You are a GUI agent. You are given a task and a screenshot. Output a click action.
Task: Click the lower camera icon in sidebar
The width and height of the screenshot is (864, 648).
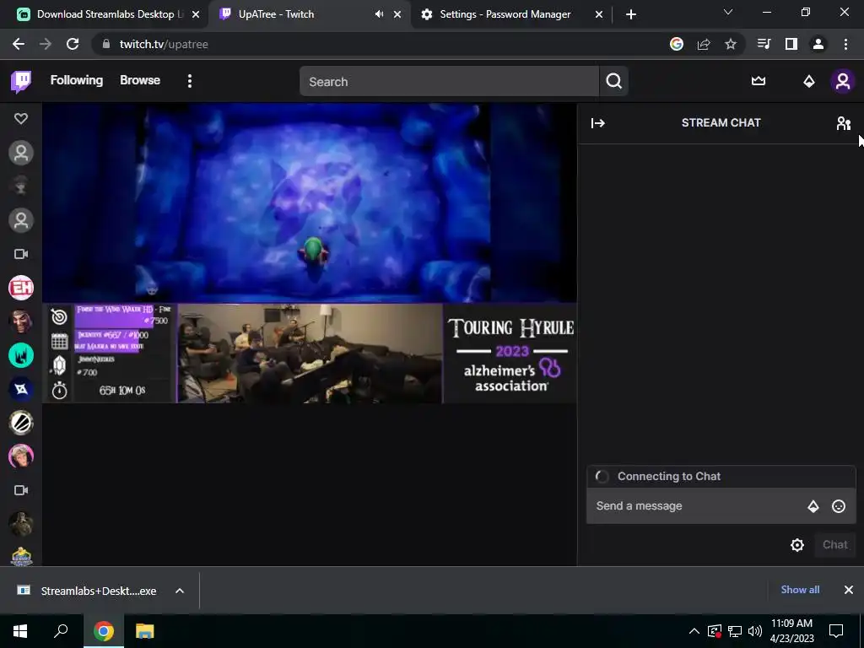coord(21,490)
